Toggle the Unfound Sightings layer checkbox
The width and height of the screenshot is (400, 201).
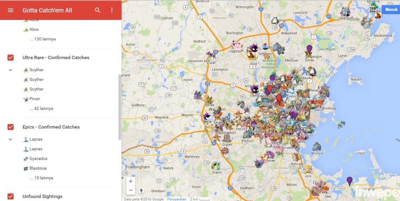point(11,196)
